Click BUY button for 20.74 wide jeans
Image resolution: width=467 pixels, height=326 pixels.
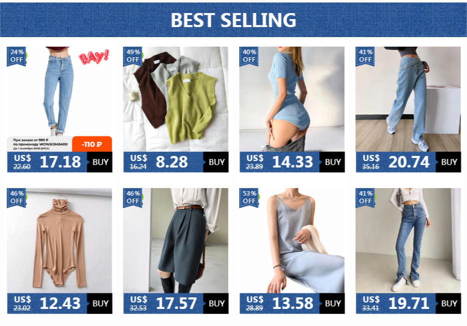(448, 162)
